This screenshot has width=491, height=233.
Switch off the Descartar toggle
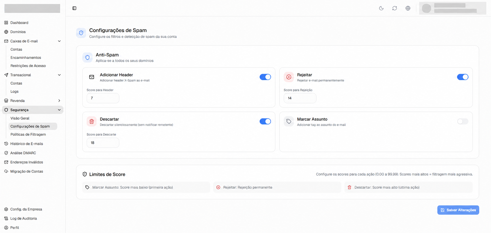click(265, 121)
